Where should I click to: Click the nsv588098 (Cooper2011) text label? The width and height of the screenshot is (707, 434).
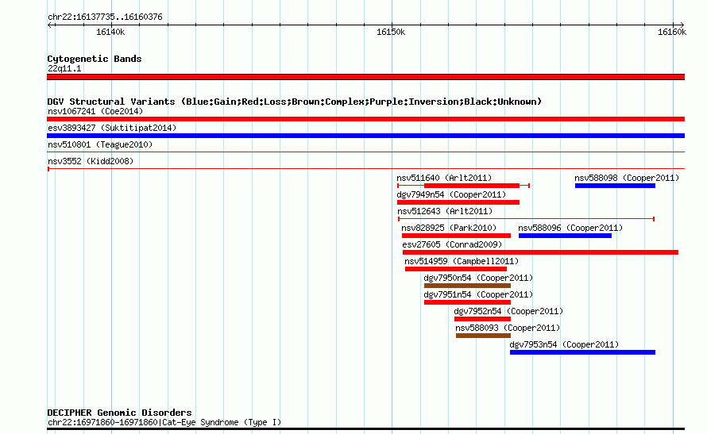point(627,178)
